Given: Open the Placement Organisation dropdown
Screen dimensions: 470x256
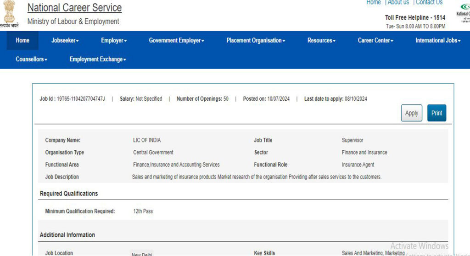Looking at the screenshot, I should tap(256, 40).
